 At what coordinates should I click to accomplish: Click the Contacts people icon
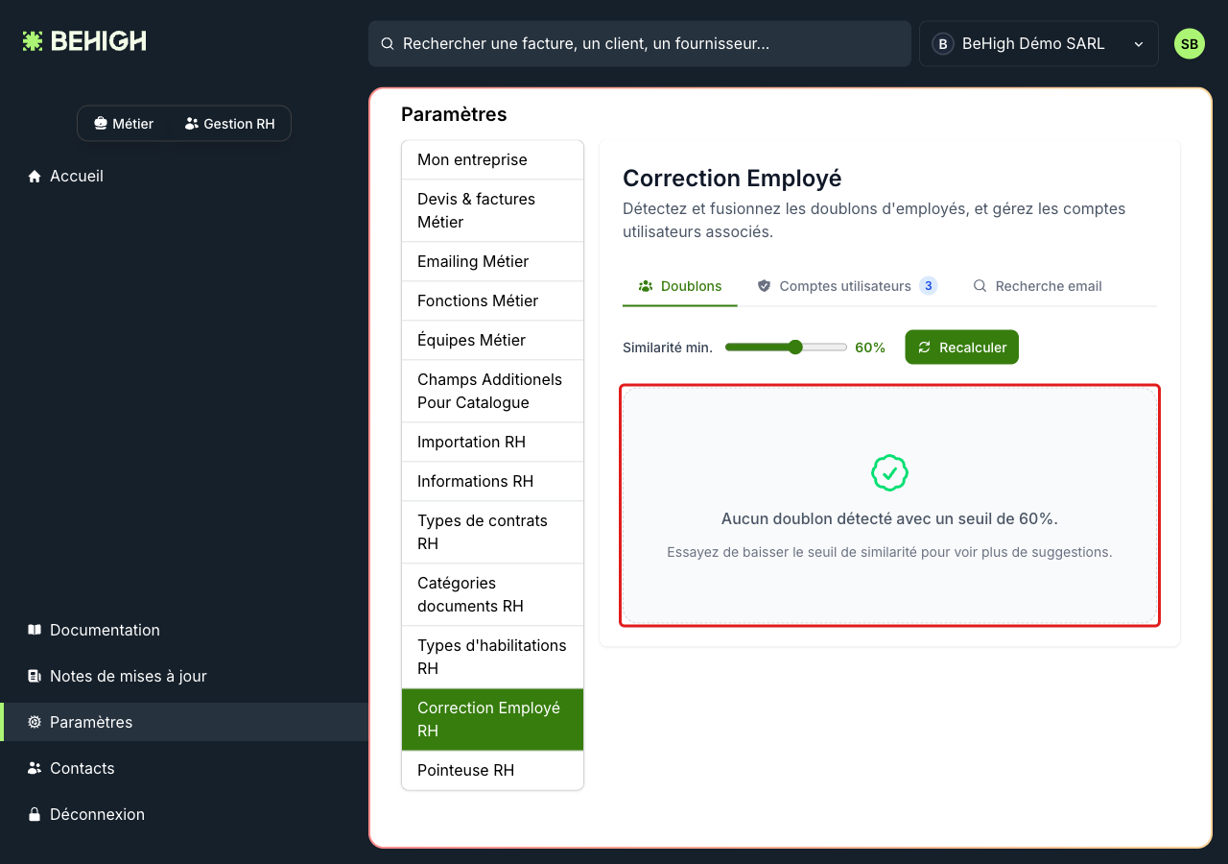tap(35, 768)
